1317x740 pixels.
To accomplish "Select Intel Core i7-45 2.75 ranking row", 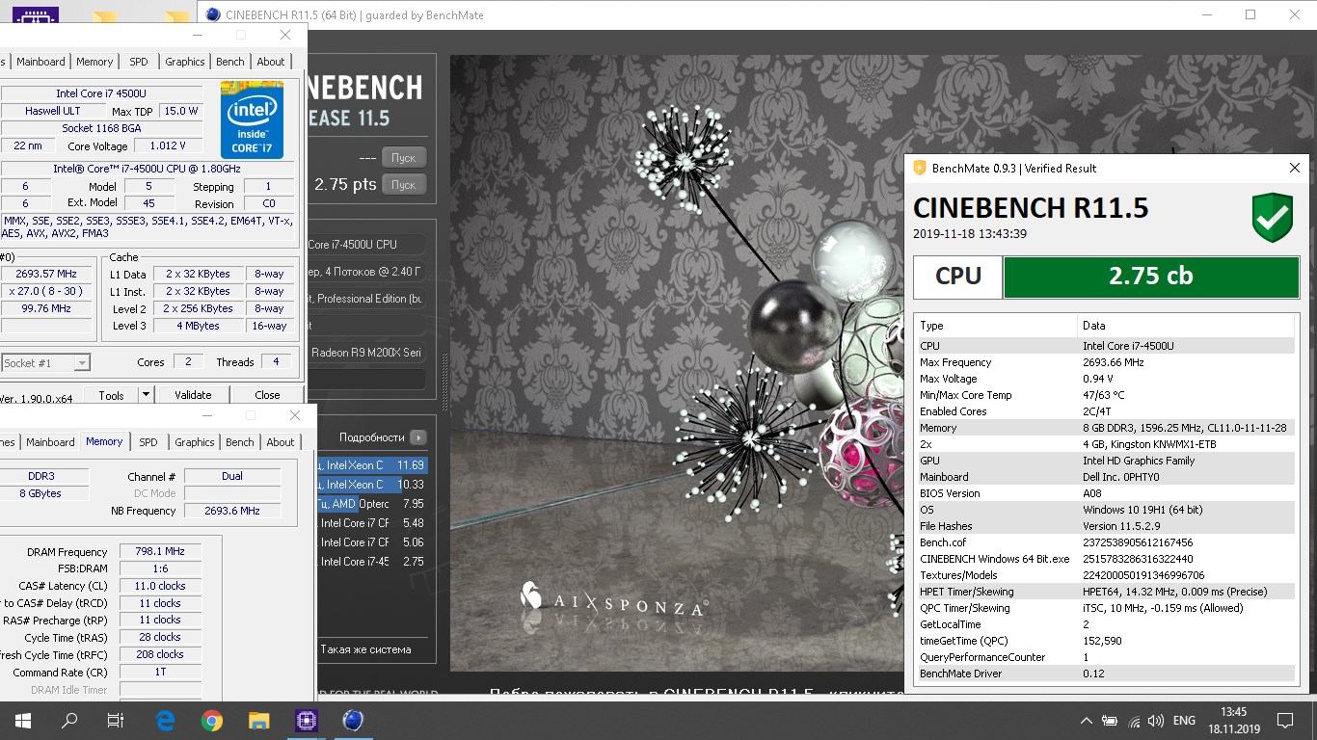I will click(x=371, y=562).
